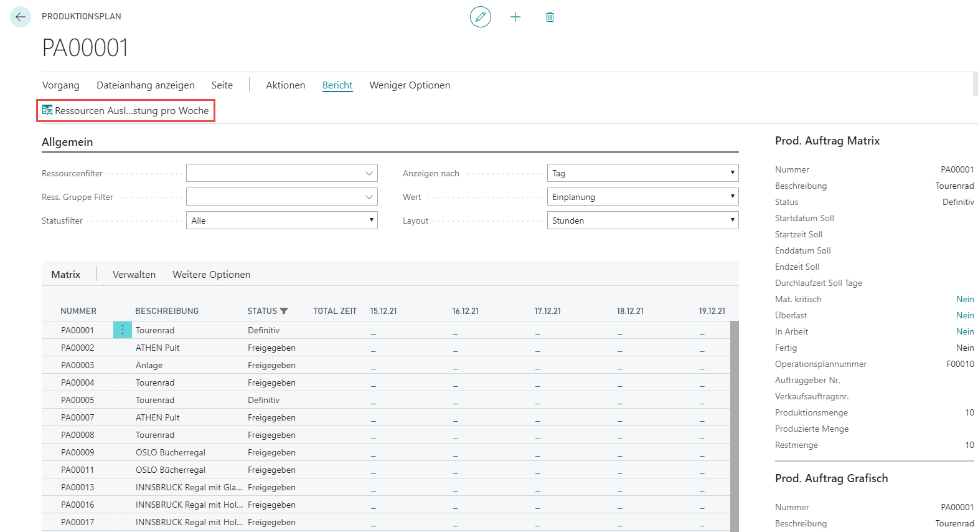Select row number PA00008
Screen dimensions: 978x532
pos(78,435)
